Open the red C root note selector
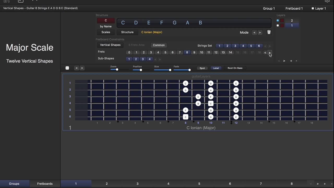Viewport: 334px width, 188px height. tap(106, 21)
